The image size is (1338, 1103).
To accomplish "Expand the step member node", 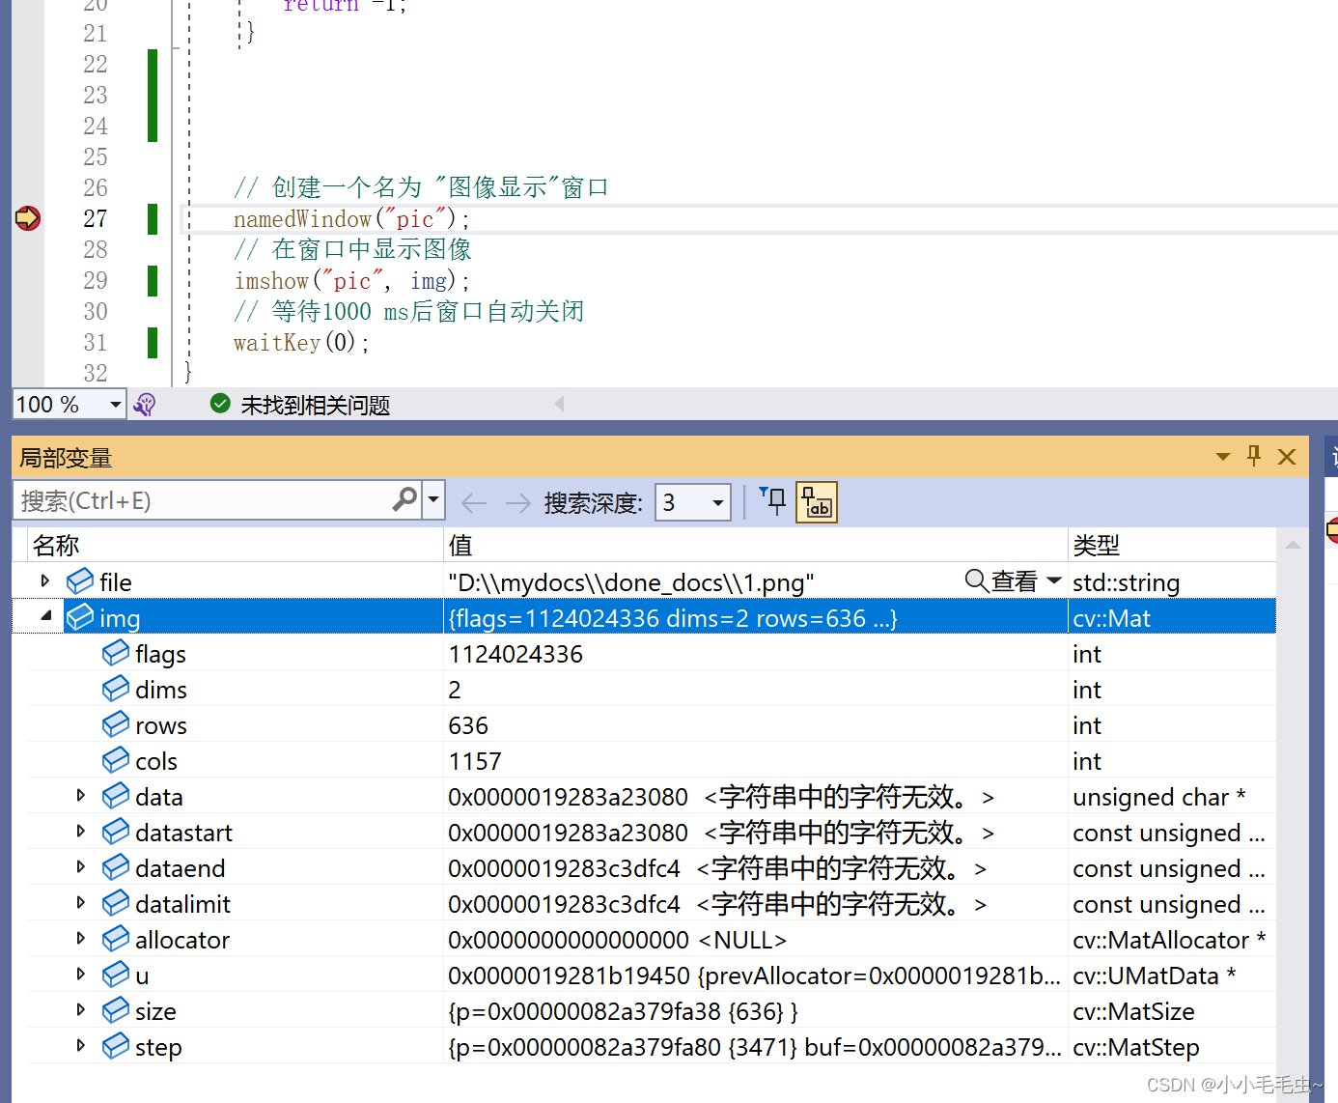I will [x=81, y=1046].
